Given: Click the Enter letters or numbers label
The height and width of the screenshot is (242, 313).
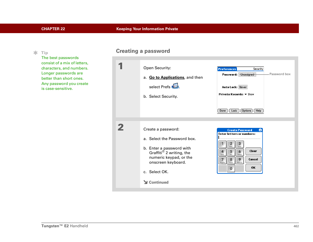Looking at the screenshot, I should click(237, 134).
